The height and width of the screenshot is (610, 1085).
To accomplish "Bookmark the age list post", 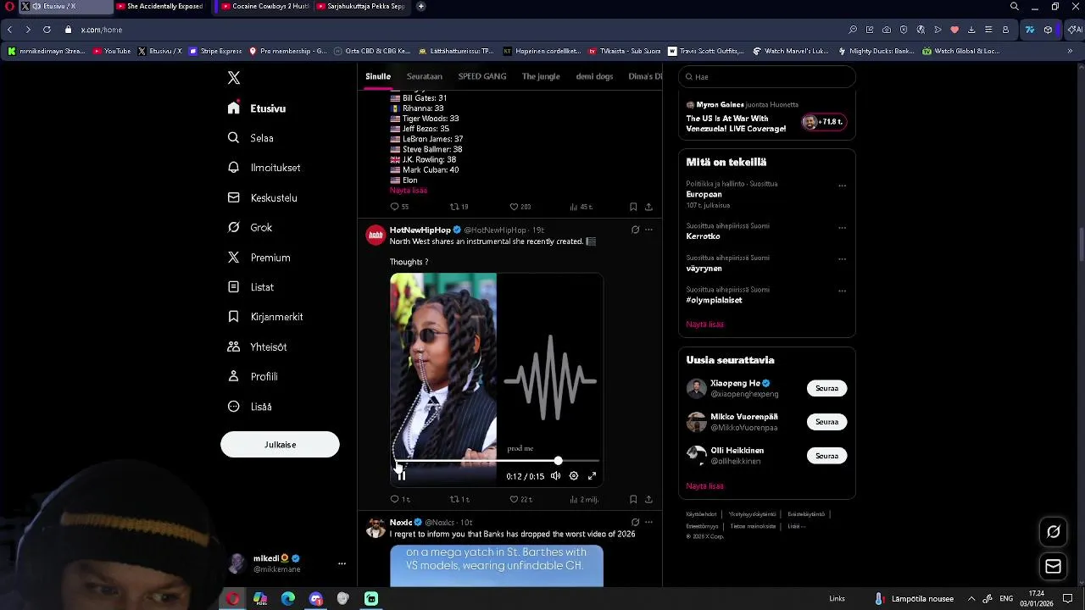I will coord(633,207).
